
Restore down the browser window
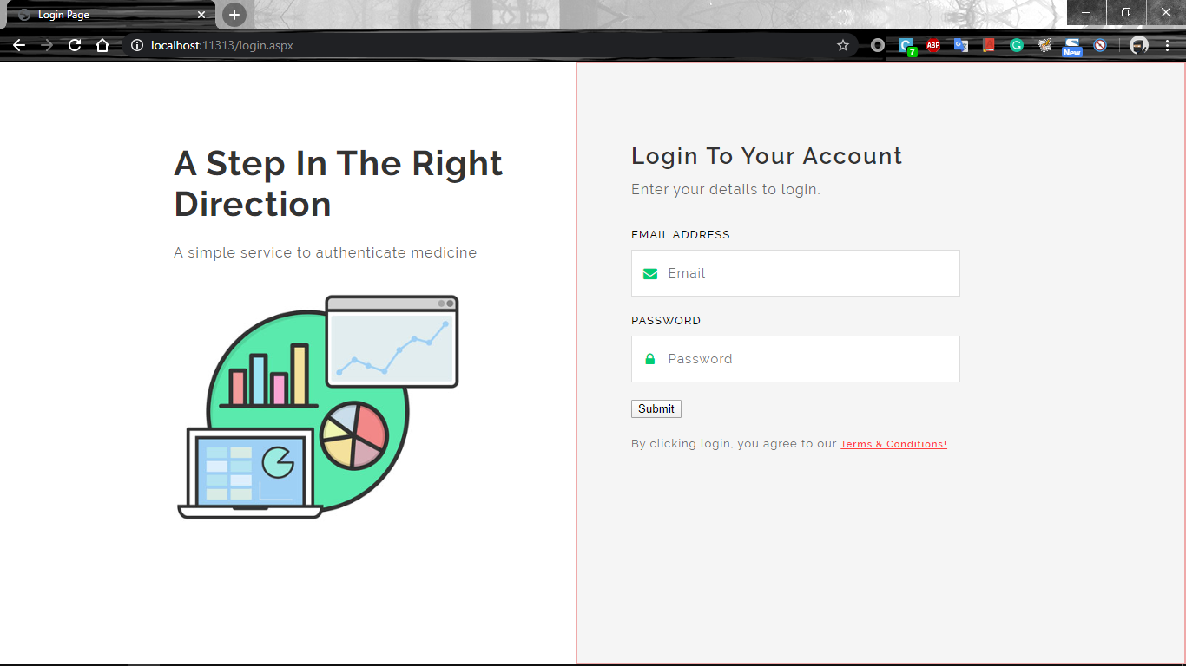(x=1126, y=12)
